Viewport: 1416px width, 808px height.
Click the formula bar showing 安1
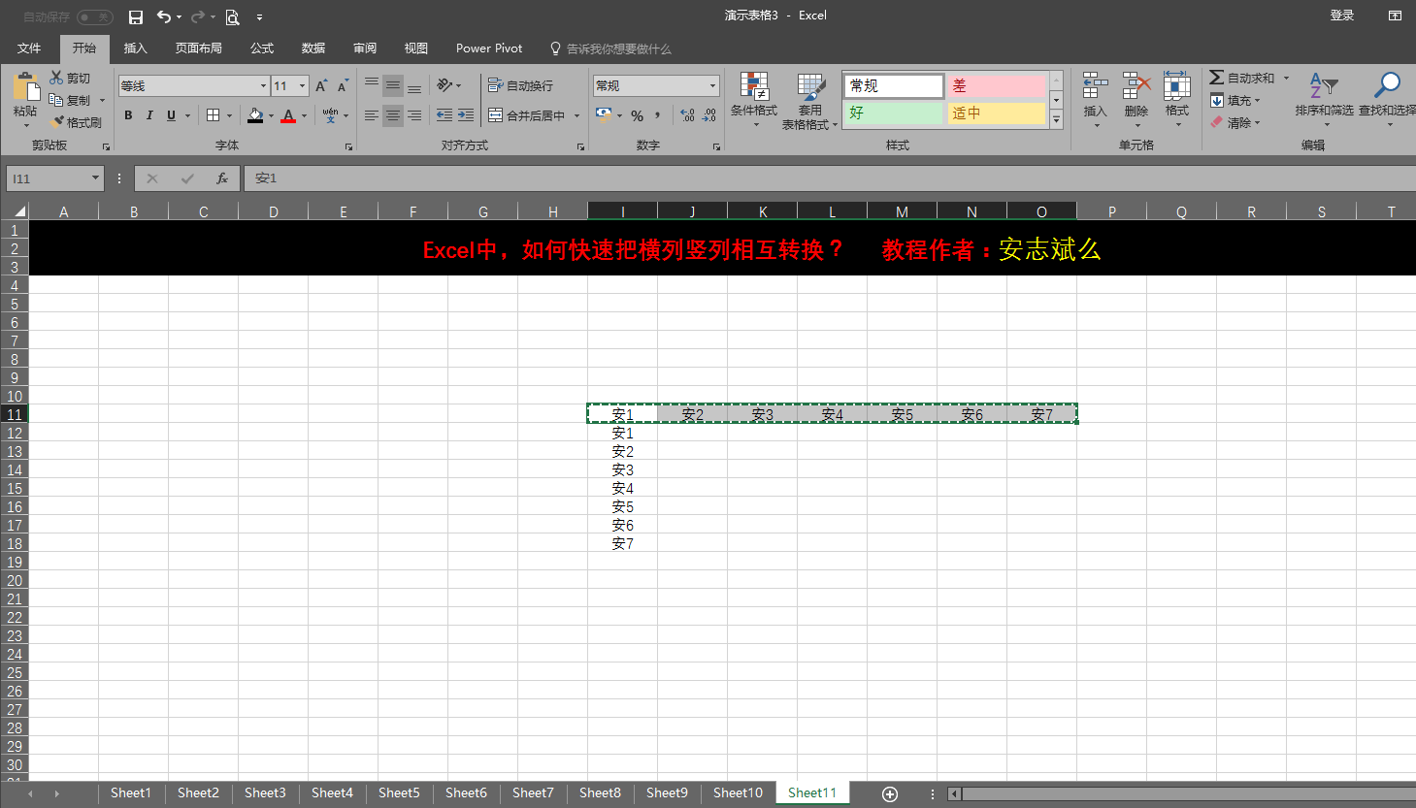tap(830, 178)
